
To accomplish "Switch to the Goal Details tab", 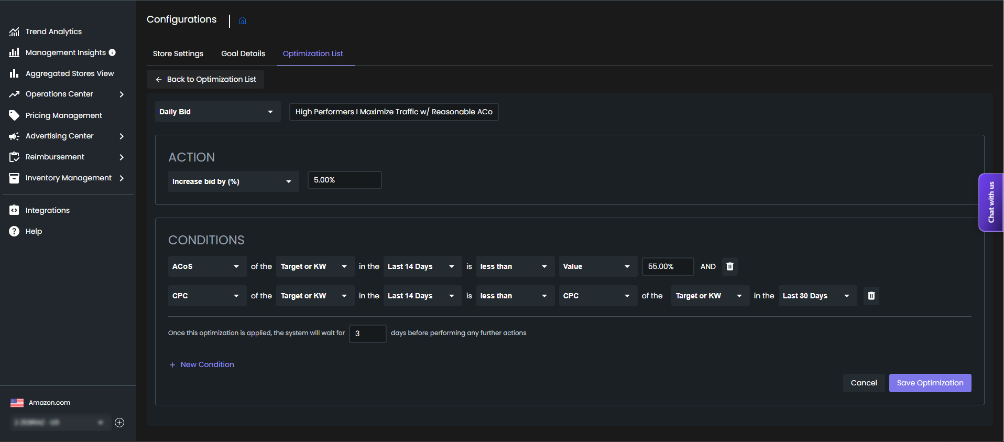I will click(x=243, y=53).
